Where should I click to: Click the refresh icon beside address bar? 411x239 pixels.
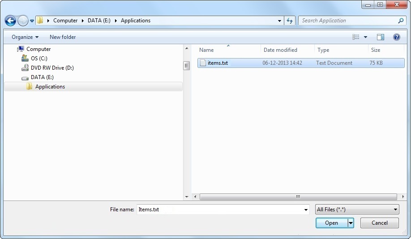tap(290, 21)
